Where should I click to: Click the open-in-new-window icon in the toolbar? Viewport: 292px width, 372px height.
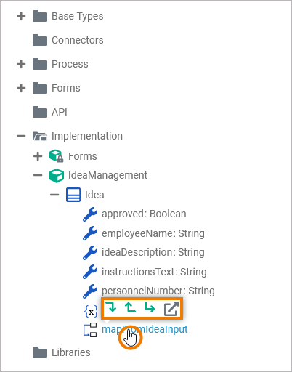point(171,309)
